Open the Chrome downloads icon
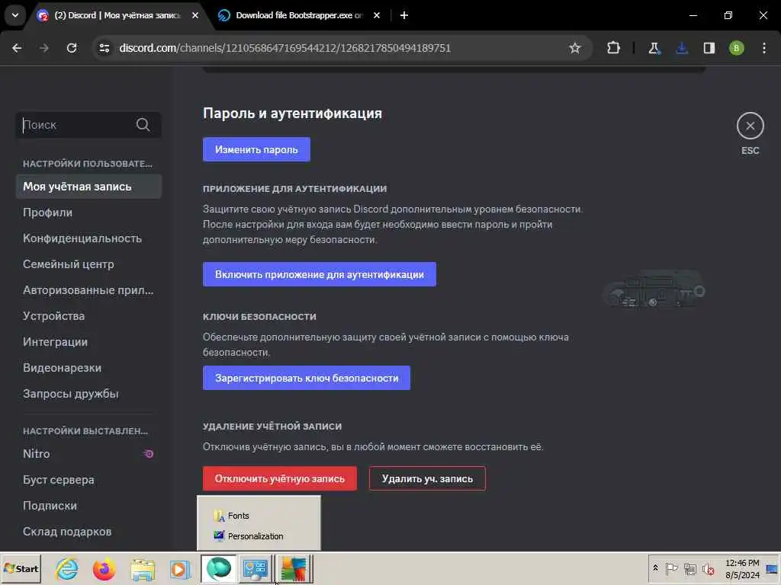 [x=682, y=48]
